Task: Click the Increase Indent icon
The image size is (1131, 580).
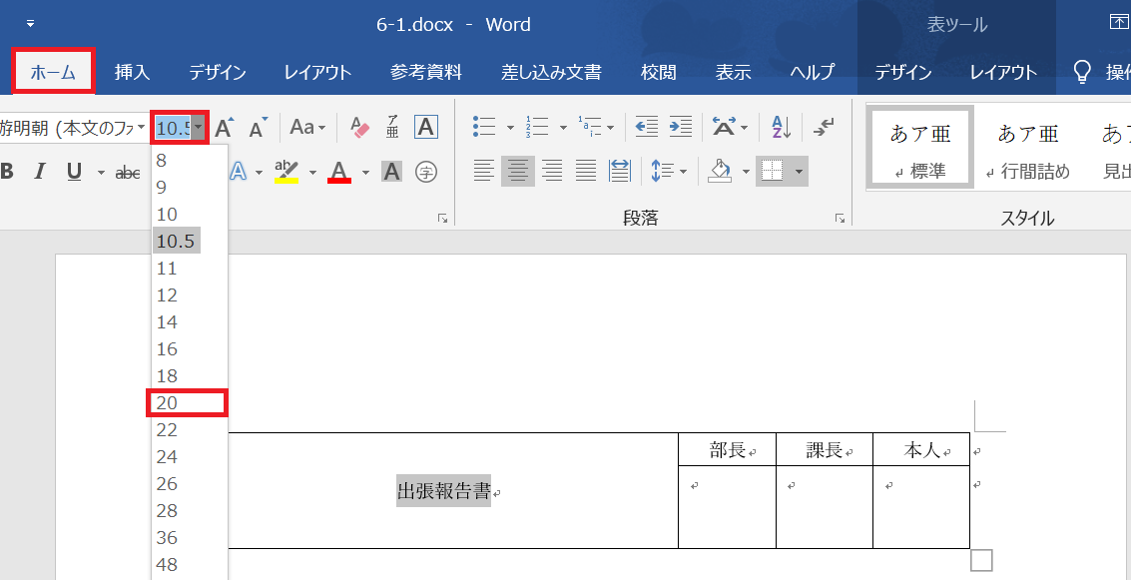Action: (x=681, y=128)
